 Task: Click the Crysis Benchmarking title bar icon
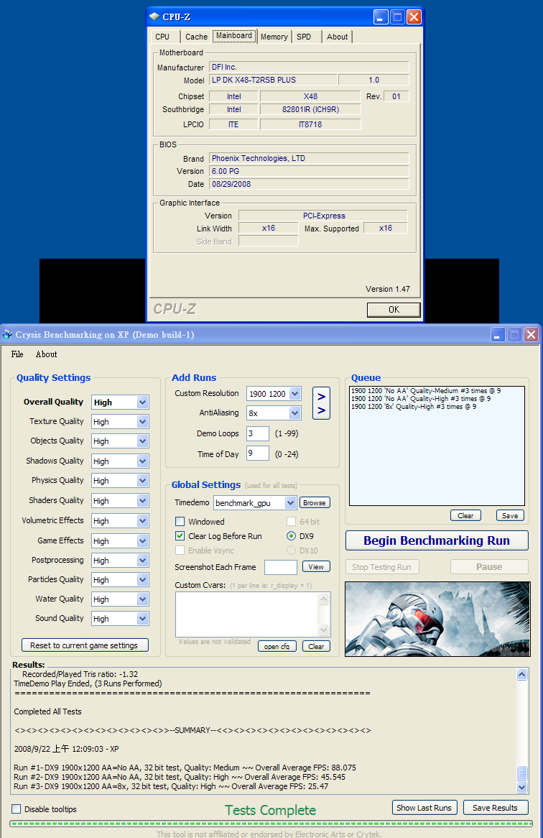(x=7, y=335)
